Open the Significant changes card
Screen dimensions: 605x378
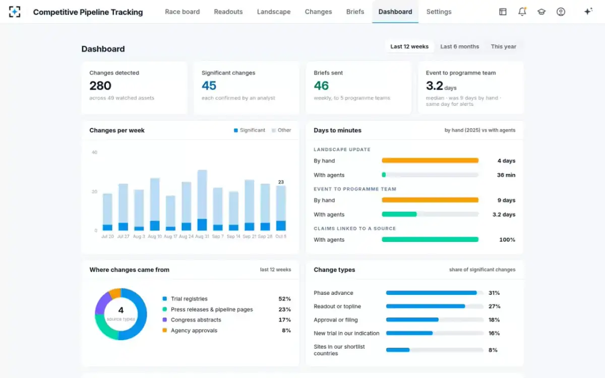[247, 88]
